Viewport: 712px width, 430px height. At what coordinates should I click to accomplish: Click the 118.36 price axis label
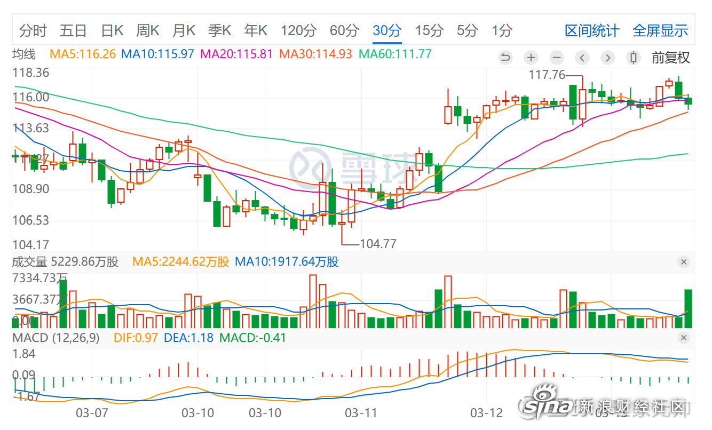pyautogui.click(x=31, y=73)
